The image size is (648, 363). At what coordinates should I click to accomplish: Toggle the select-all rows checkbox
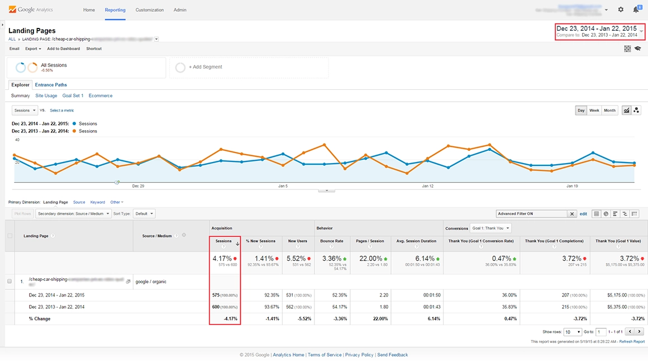(x=10, y=236)
